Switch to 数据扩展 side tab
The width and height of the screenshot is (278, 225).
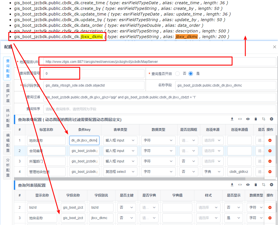[x=8, y=93]
